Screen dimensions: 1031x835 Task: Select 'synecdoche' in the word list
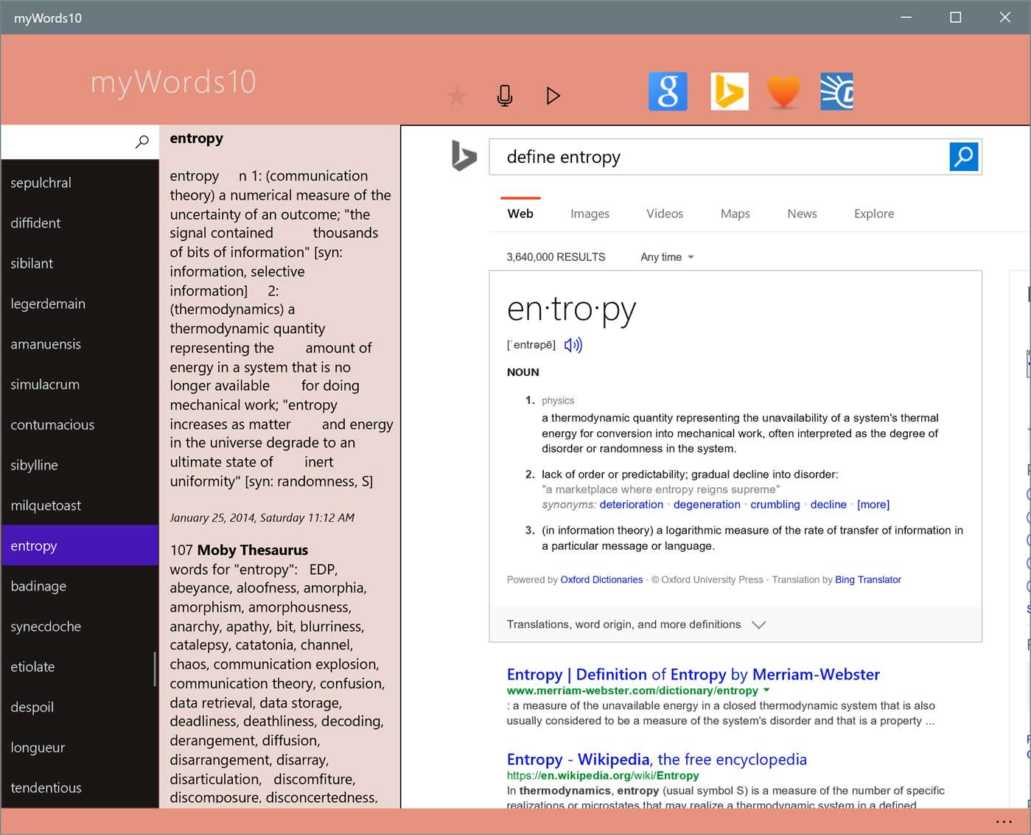80,626
